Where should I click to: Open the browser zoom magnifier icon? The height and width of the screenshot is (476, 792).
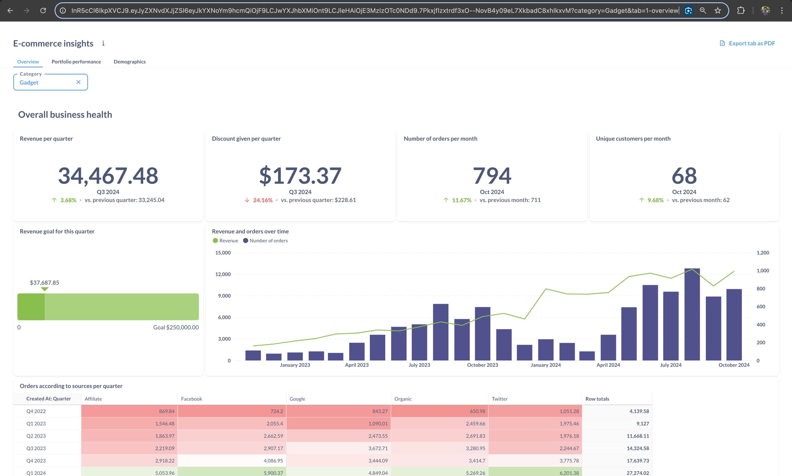point(703,10)
